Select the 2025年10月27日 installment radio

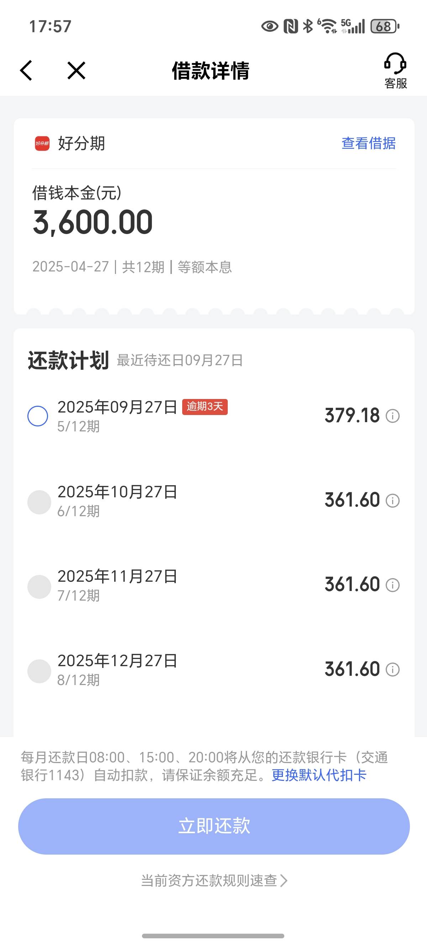39,502
